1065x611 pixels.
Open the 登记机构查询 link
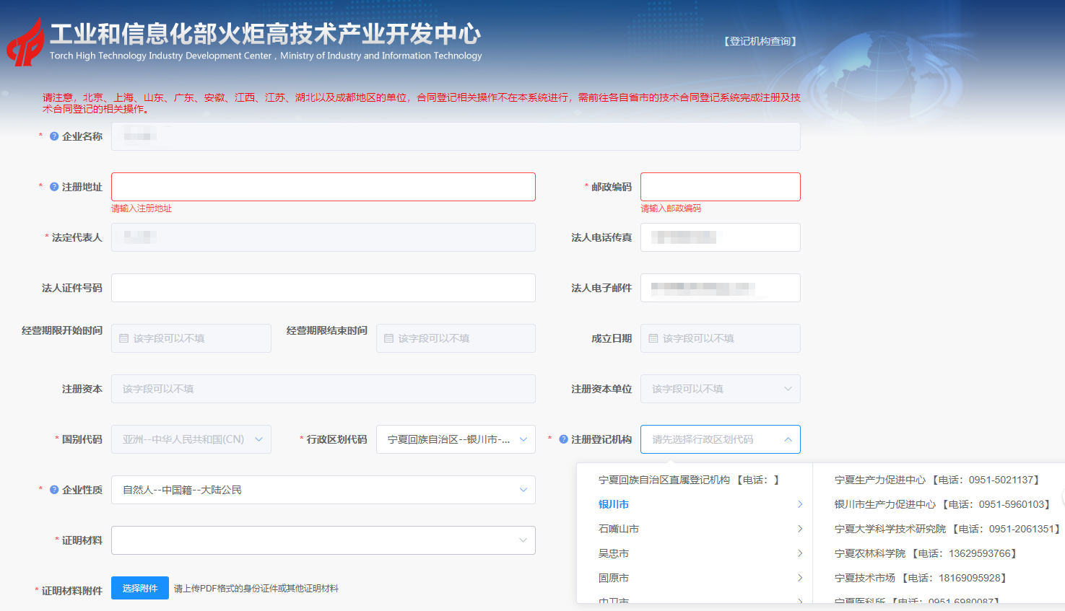[760, 42]
